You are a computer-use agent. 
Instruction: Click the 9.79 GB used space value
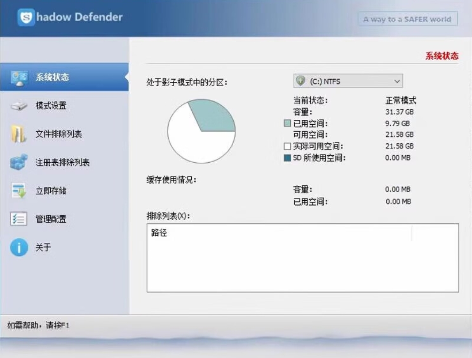[397, 123]
